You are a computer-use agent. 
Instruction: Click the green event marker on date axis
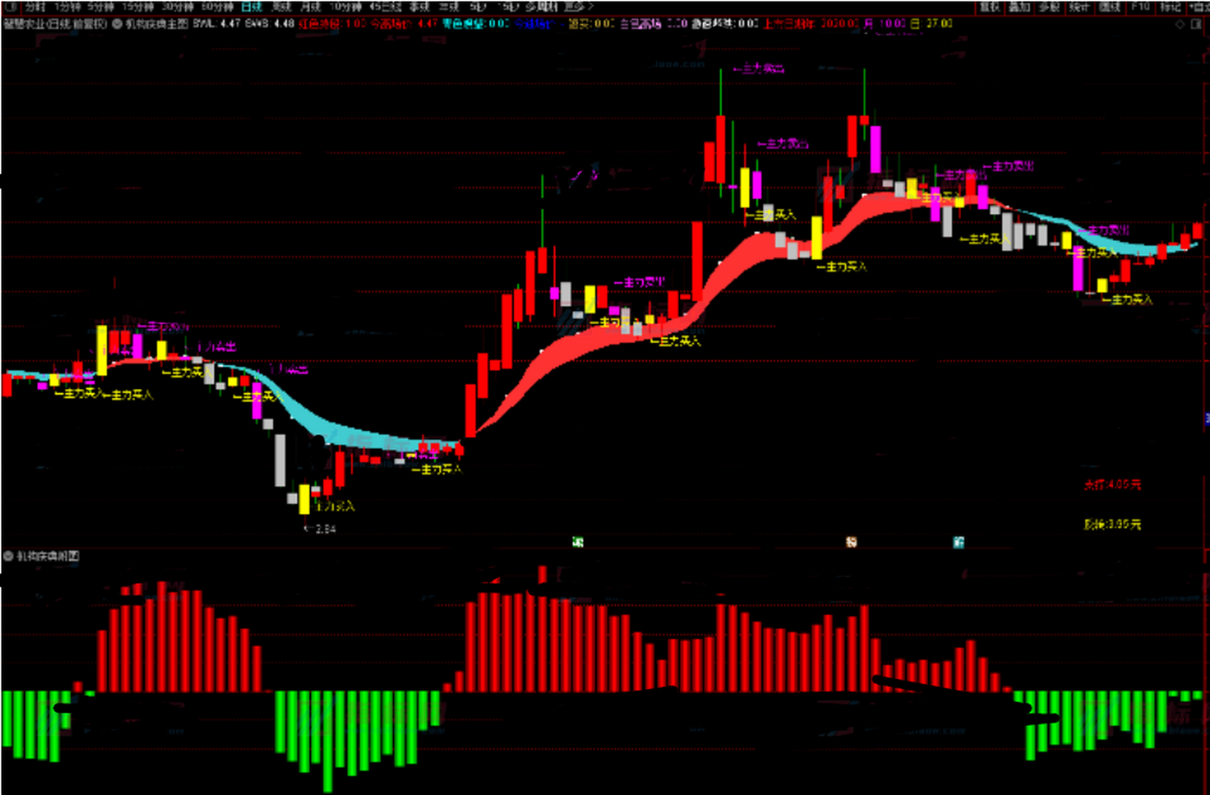coord(578,542)
